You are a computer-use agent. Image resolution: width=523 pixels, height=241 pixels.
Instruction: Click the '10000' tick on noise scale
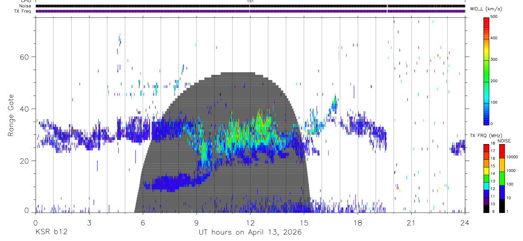[512, 157]
